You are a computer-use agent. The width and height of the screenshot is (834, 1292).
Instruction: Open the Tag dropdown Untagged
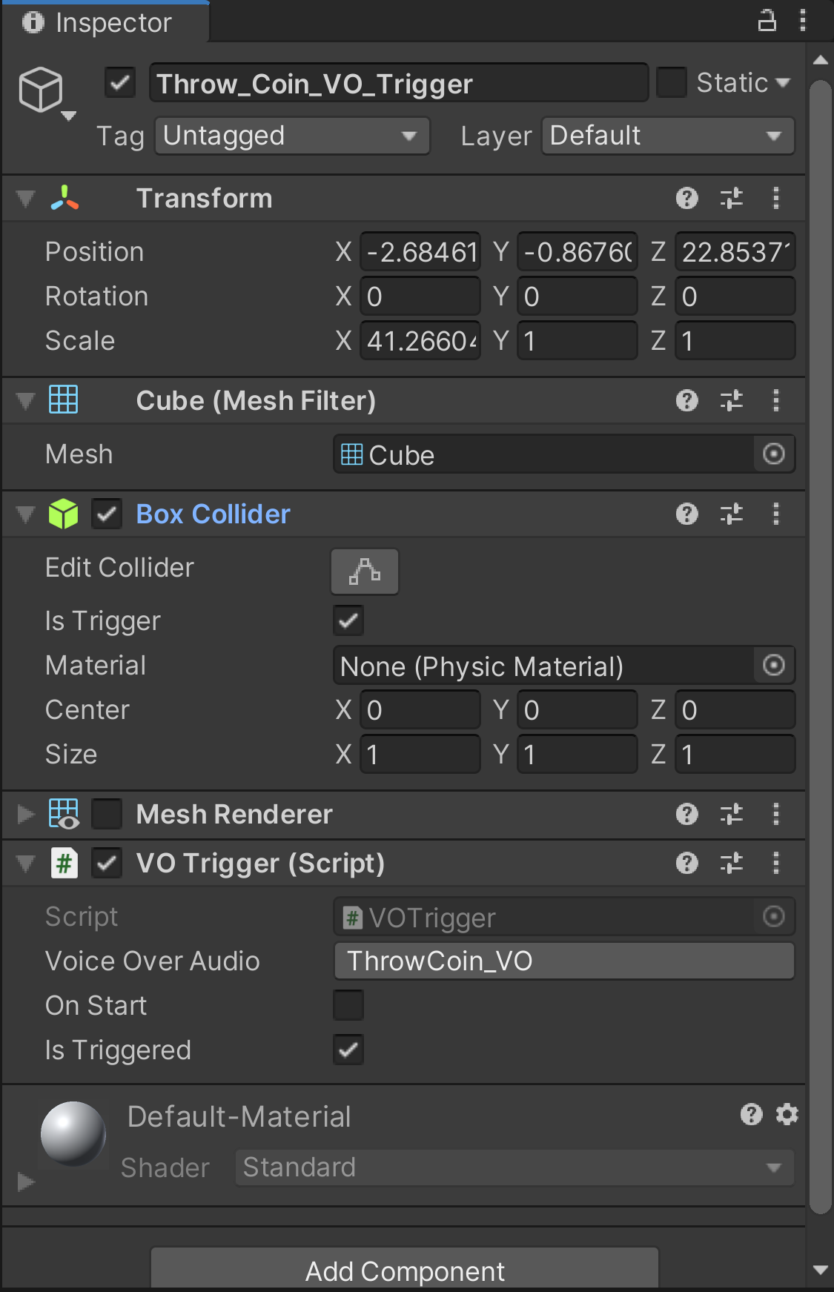(292, 136)
